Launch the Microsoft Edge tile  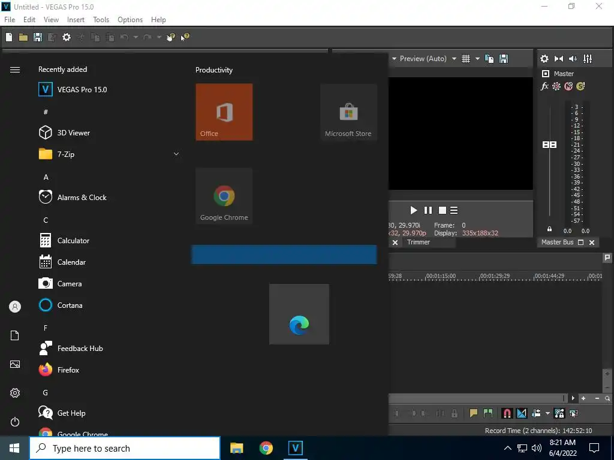(x=299, y=314)
